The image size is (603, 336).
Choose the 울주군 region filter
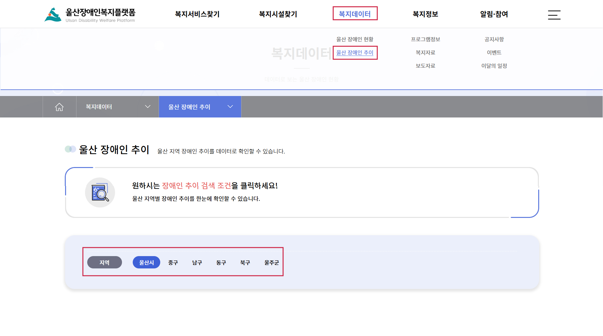[x=271, y=262]
